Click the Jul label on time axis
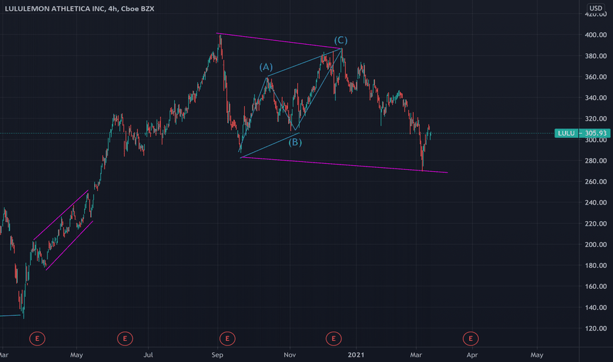Screen dimensions: 613x362 click(148, 355)
